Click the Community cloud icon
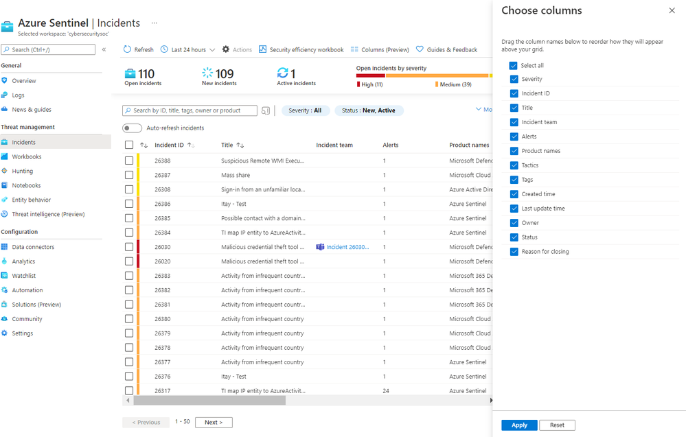Image resolution: width=686 pixels, height=437 pixels. (x=4, y=319)
